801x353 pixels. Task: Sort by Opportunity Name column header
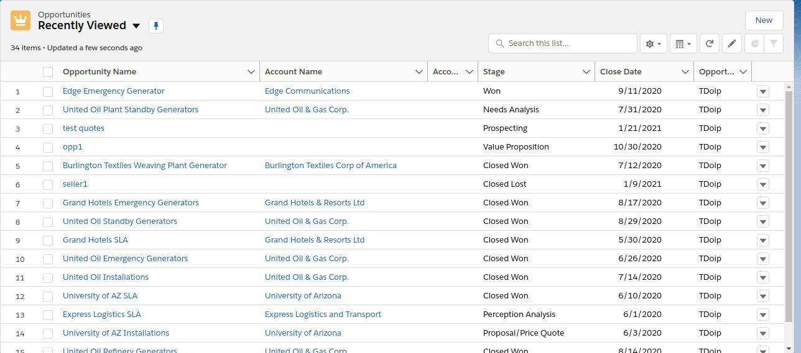(x=100, y=72)
